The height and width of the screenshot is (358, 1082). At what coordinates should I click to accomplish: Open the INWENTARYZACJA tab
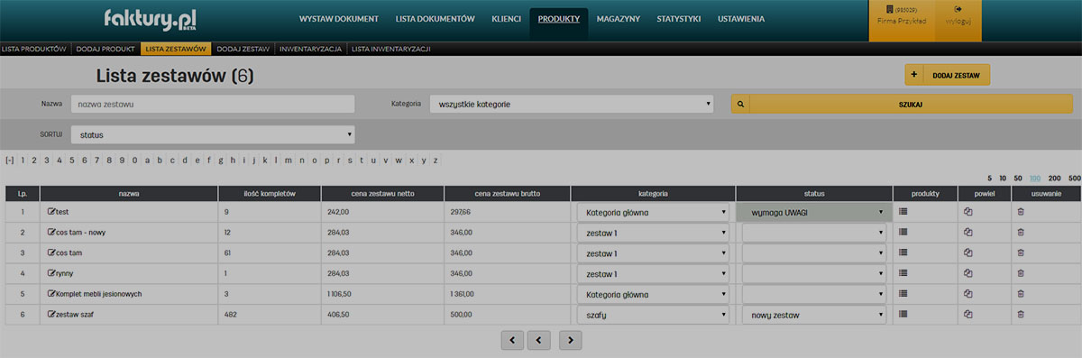[x=310, y=48]
